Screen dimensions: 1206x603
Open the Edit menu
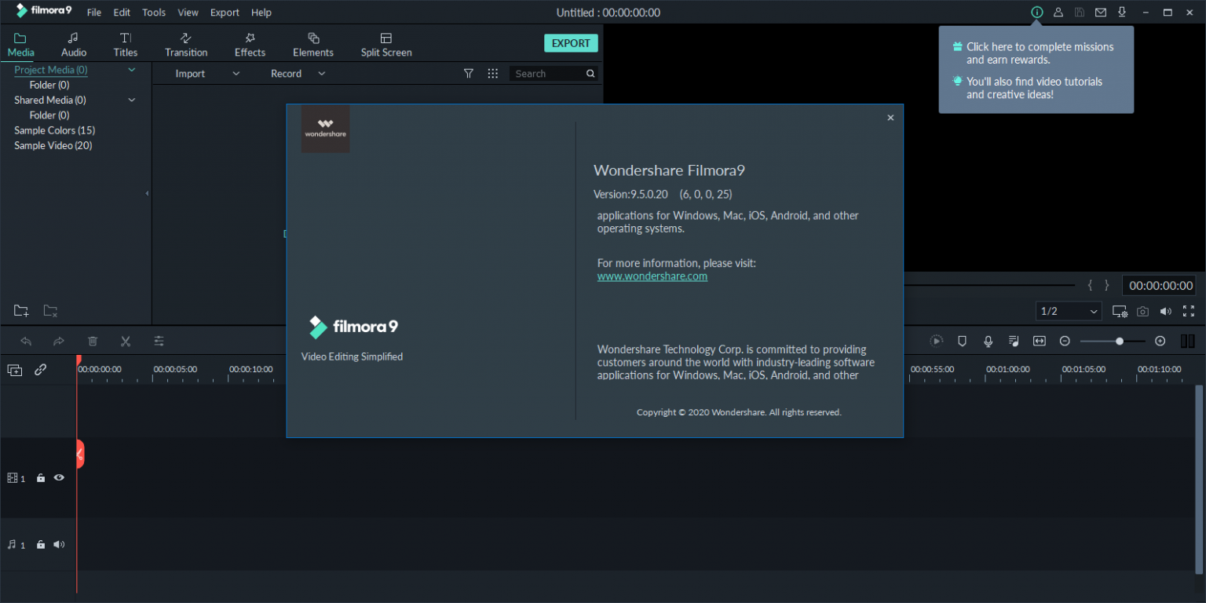[122, 13]
